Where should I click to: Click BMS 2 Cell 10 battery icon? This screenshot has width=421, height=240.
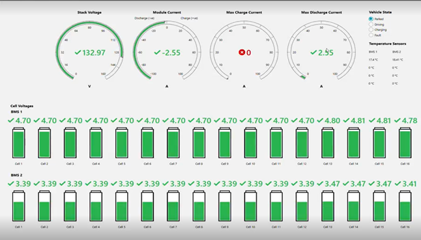250,206
